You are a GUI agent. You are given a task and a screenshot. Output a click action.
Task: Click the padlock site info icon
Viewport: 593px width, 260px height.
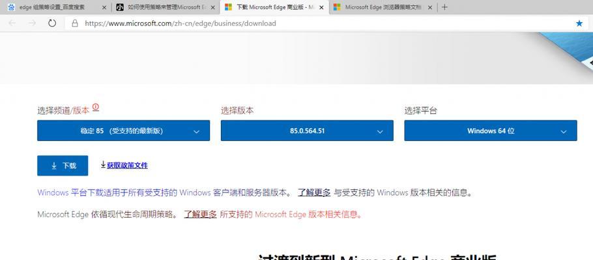pos(75,23)
